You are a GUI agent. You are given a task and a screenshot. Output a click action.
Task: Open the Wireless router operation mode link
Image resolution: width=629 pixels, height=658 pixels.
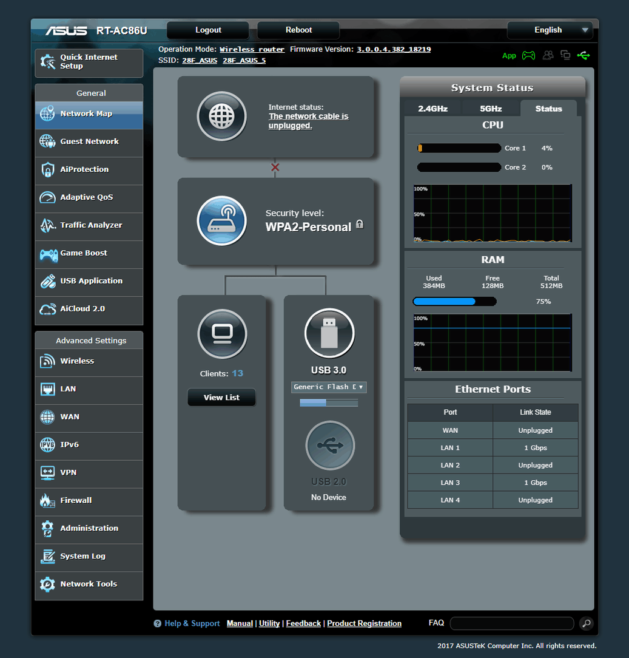(252, 50)
